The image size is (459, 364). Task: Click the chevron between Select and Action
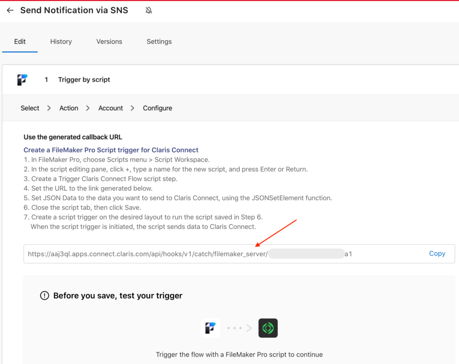click(x=49, y=108)
